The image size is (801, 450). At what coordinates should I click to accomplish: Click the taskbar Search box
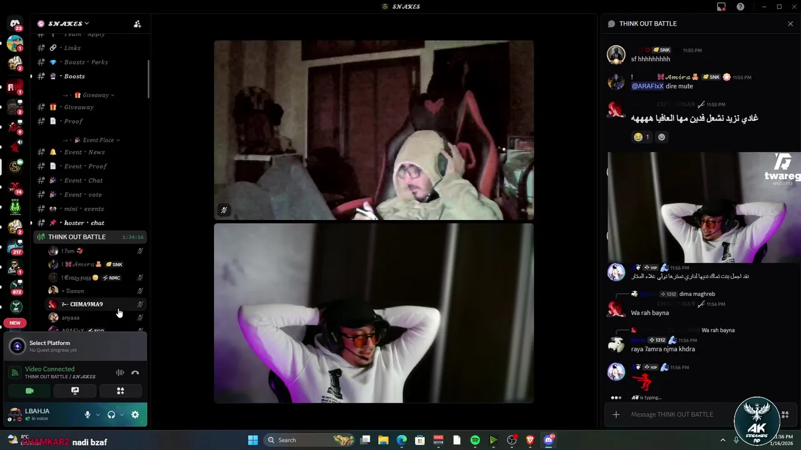[x=310, y=440]
